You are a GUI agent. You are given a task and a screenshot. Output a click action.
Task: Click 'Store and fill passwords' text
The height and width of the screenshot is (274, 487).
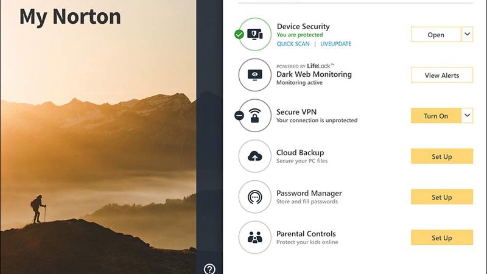pos(307,202)
